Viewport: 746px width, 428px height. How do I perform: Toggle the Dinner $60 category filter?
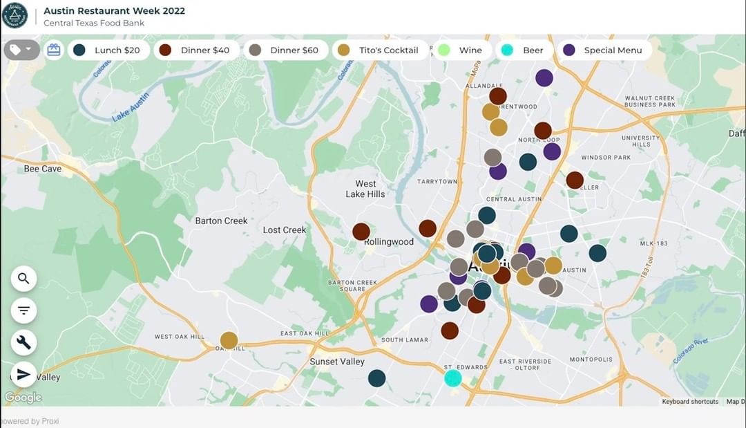pyautogui.click(x=285, y=50)
